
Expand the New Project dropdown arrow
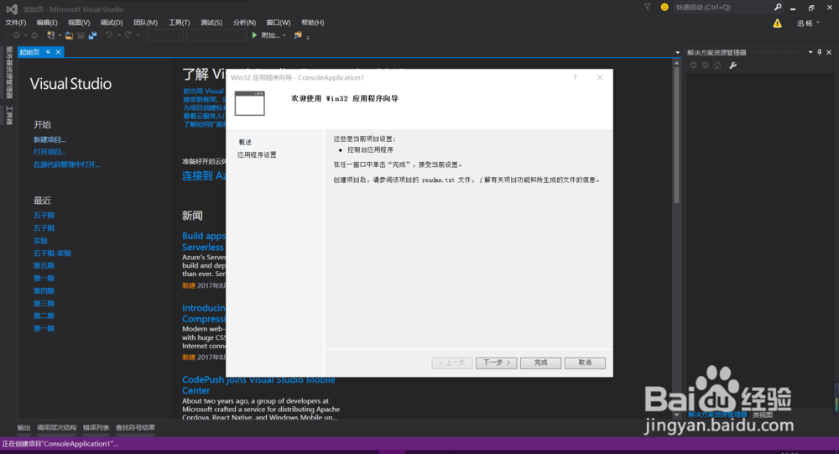tap(60, 35)
